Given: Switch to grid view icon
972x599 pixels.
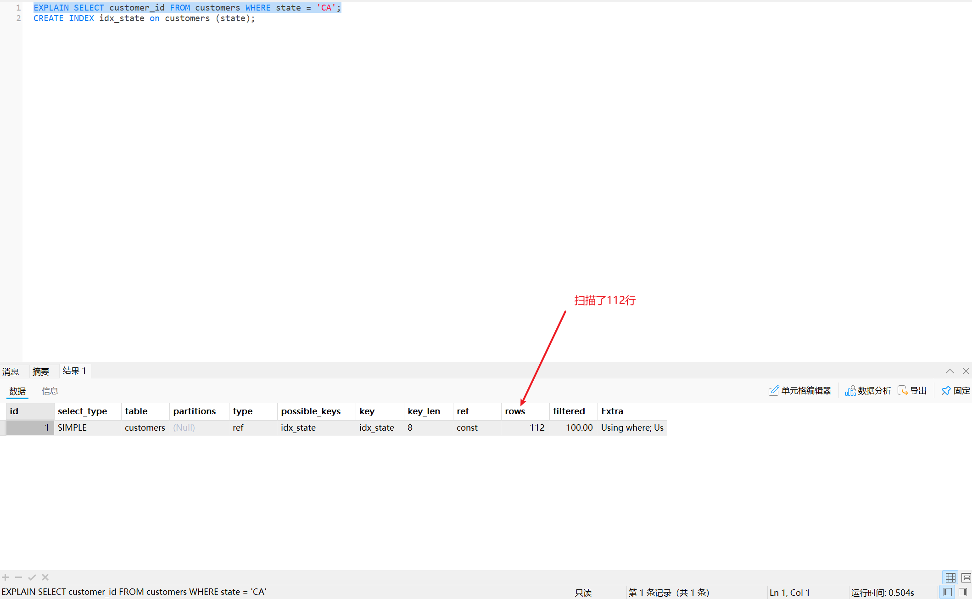Looking at the screenshot, I should pyautogui.click(x=950, y=577).
